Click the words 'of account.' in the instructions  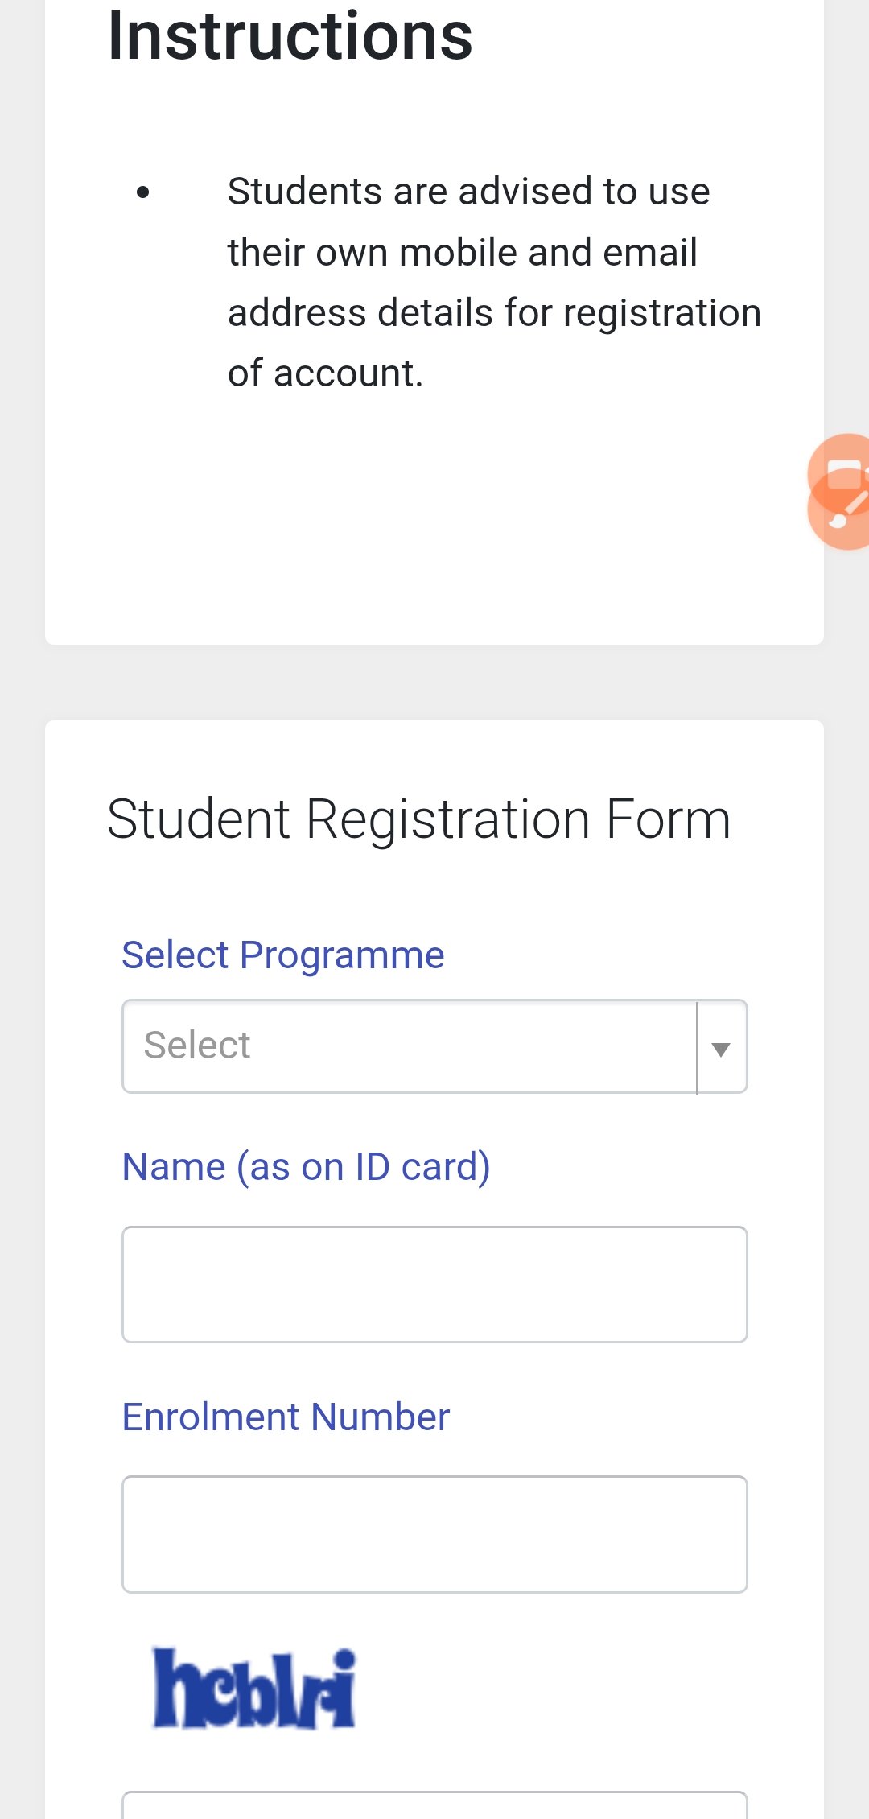325,373
